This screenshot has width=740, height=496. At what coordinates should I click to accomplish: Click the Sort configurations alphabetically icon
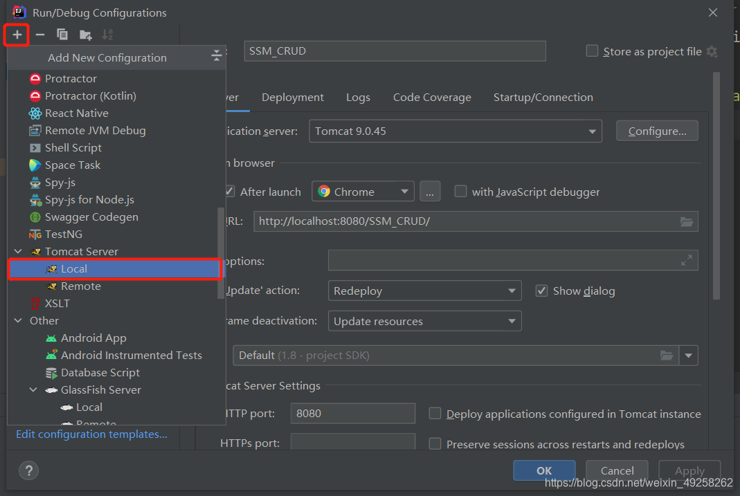point(107,35)
